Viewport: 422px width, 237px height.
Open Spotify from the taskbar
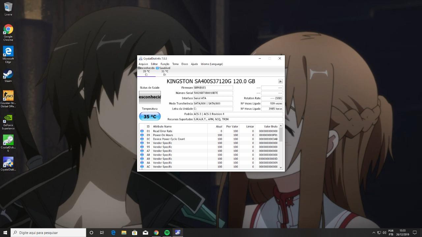pos(167,232)
